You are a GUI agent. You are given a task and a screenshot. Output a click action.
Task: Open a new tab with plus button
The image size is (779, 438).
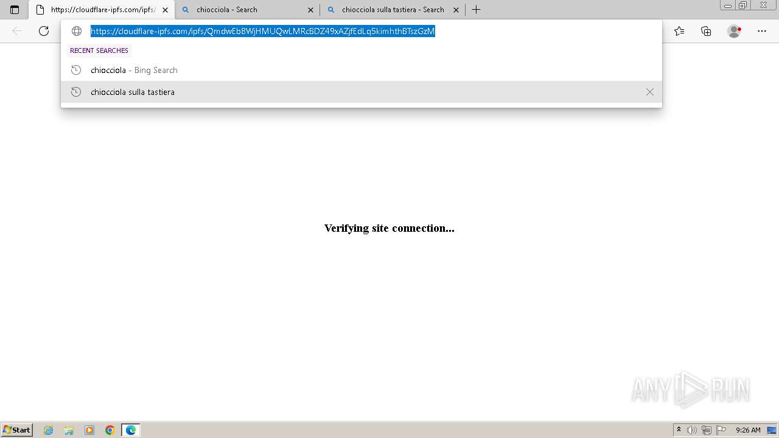(x=476, y=10)
